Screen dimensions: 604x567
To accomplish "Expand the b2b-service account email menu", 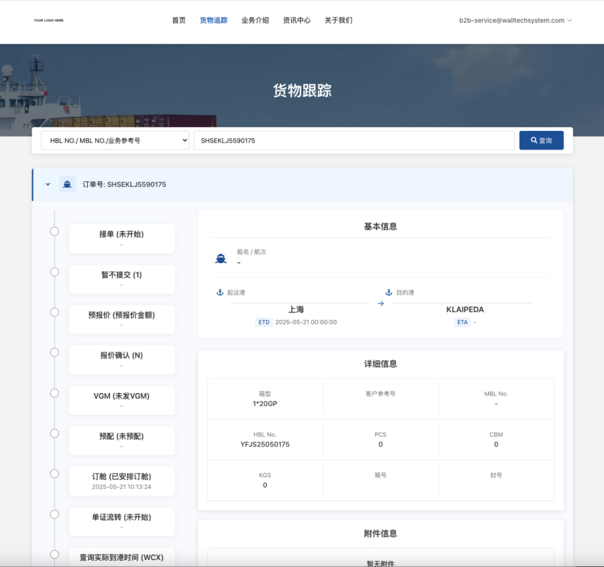I will (x=515, y=20).
